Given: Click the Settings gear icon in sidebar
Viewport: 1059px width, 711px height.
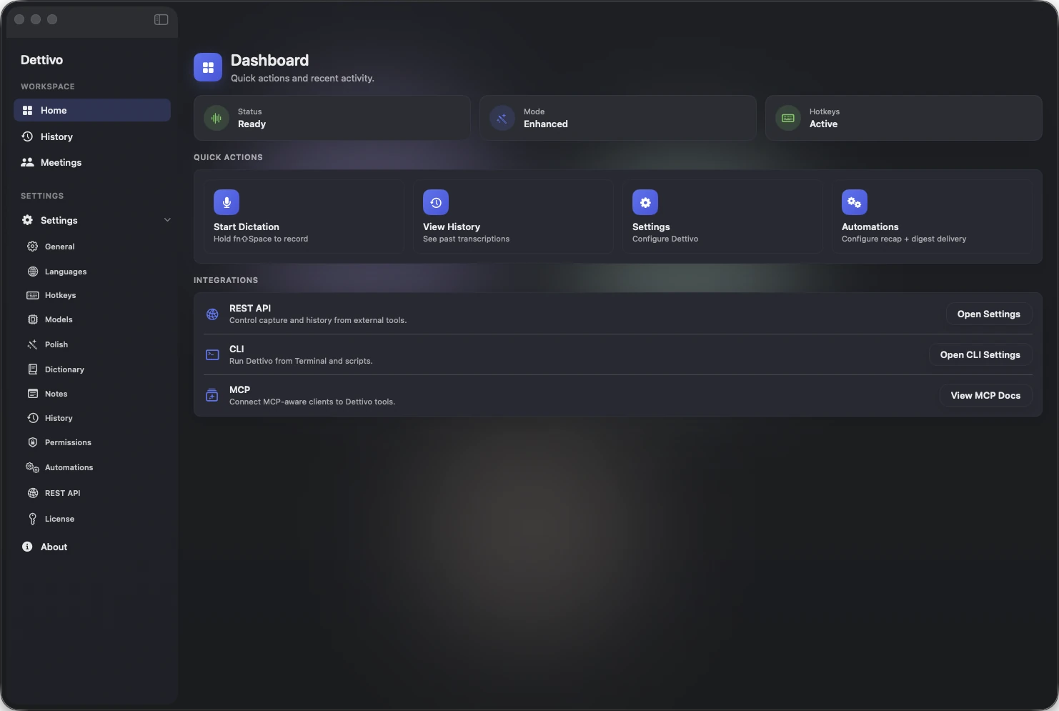Looking at the screenshot, I should 27,220.
